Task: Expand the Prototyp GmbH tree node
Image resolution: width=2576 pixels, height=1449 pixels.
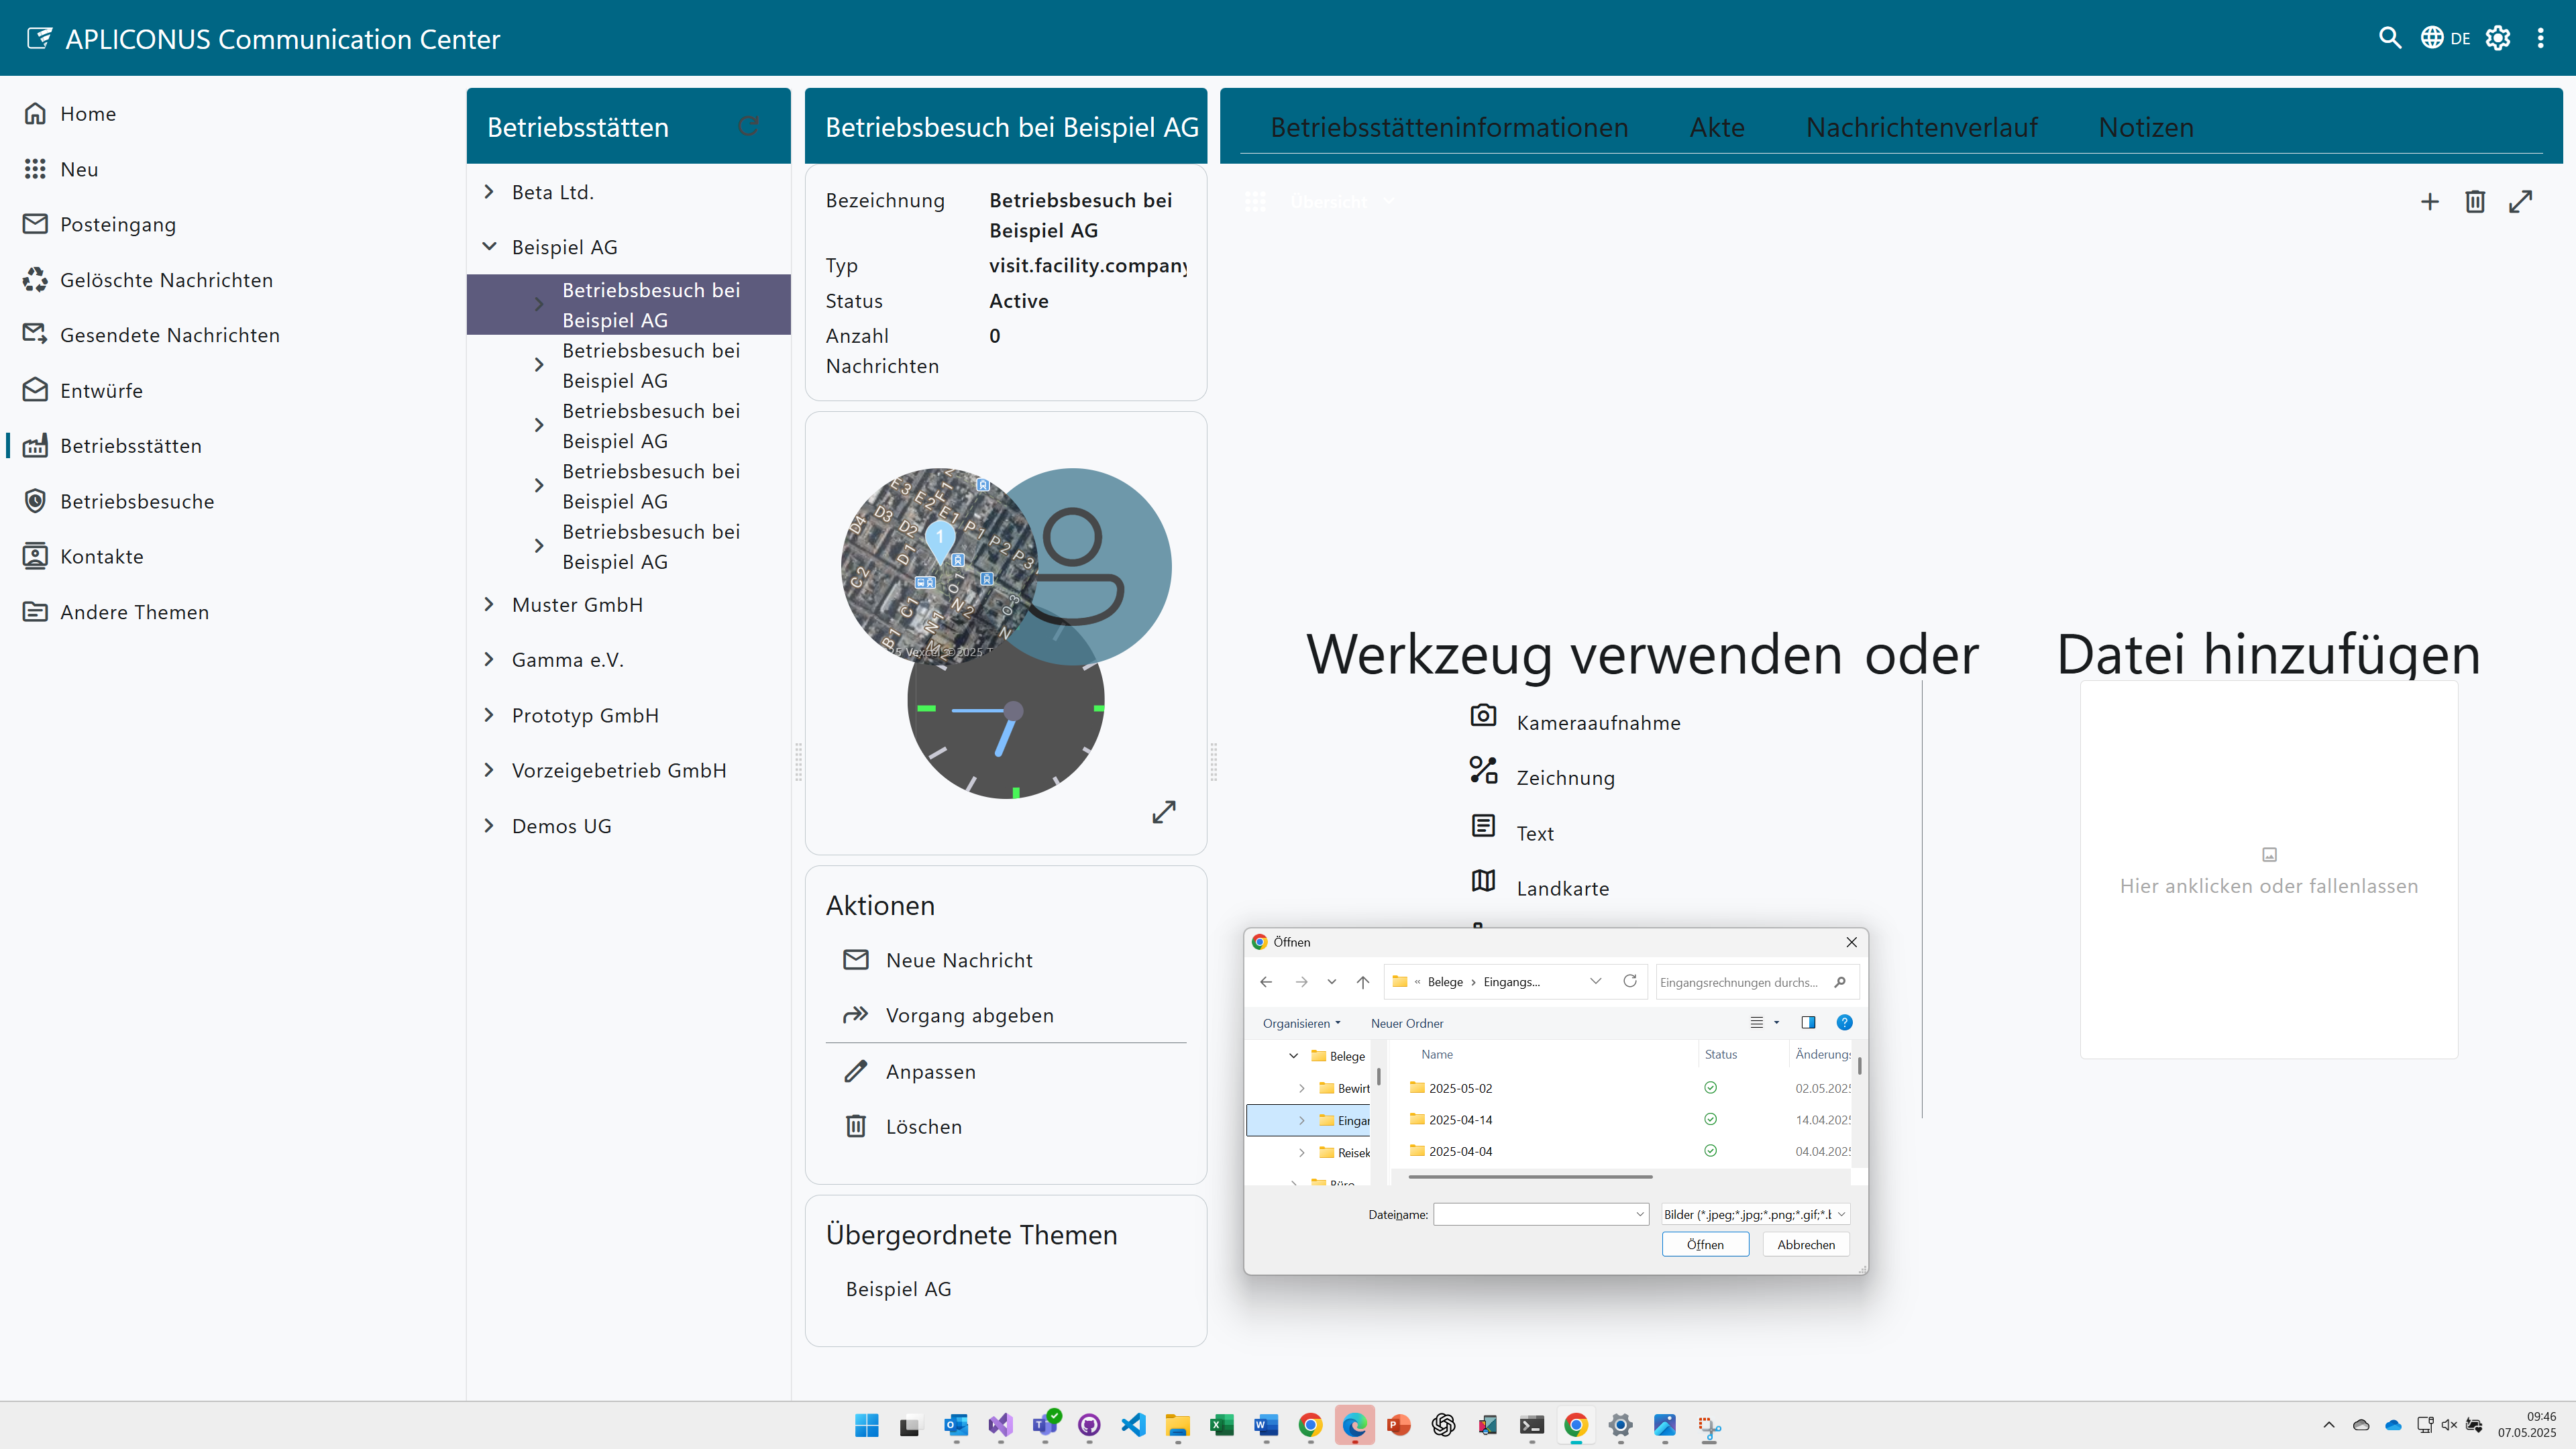Action: click(489, 715)
